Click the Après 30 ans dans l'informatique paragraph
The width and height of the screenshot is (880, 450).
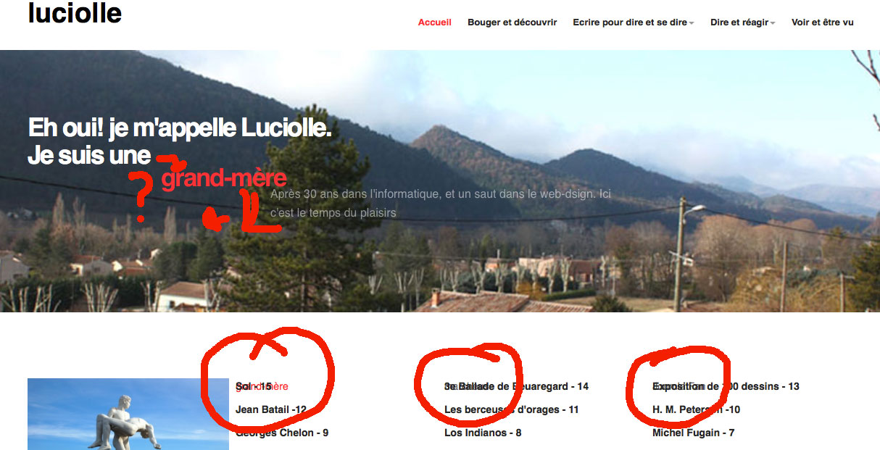tap(441, 204)
